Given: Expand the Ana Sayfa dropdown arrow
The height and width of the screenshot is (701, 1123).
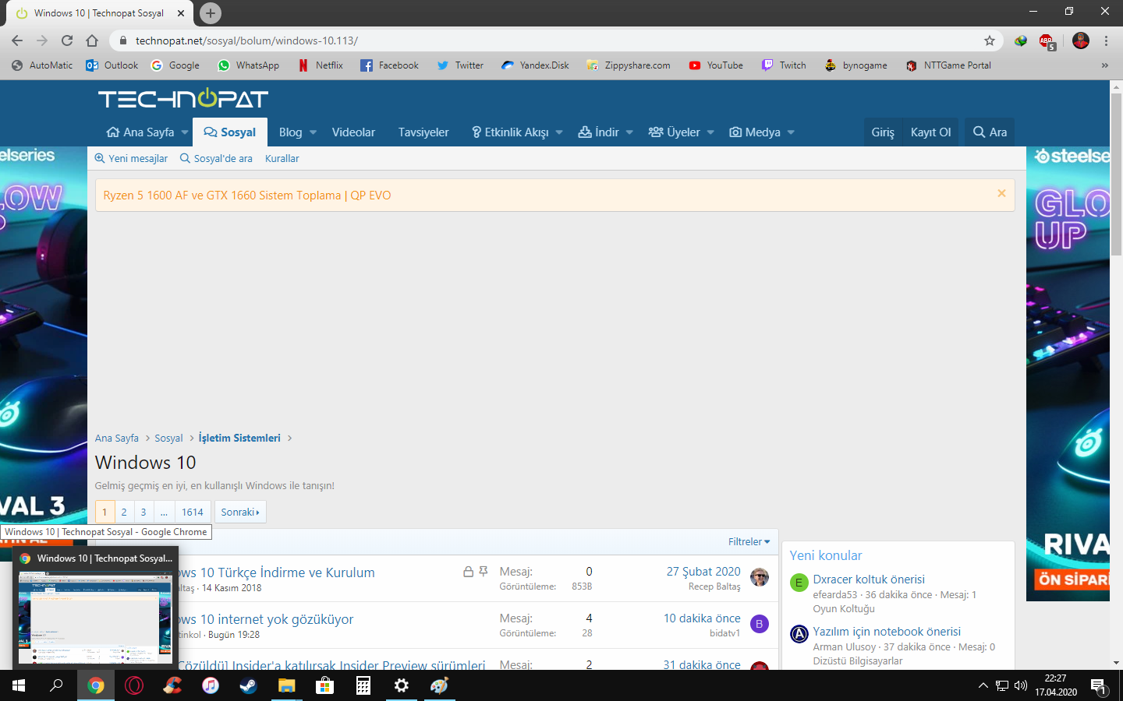Looking at the screenshot, I should [185, 132].
